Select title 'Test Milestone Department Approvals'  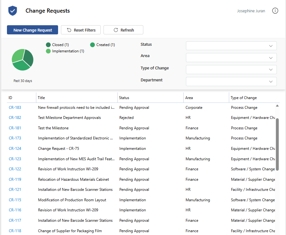[x=69, y=118]
